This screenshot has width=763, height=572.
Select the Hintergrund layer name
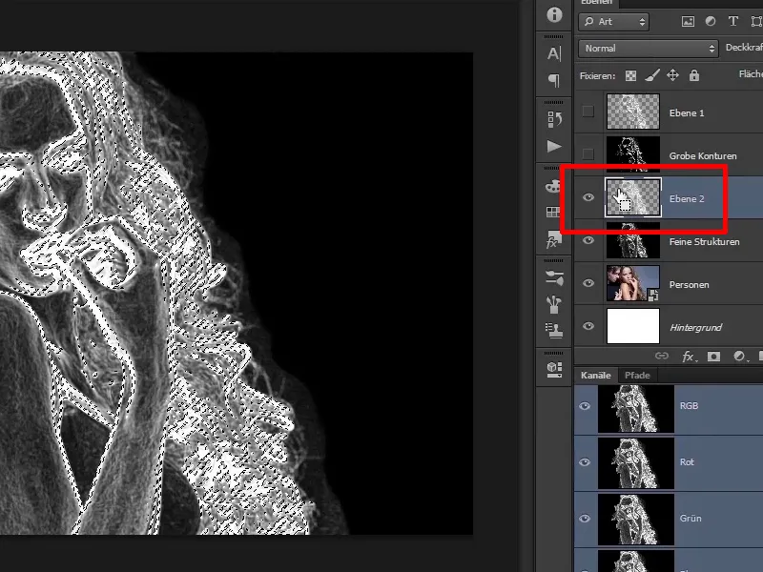[x=695, y=327]
